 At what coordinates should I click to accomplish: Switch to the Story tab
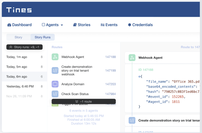point(19,37)
